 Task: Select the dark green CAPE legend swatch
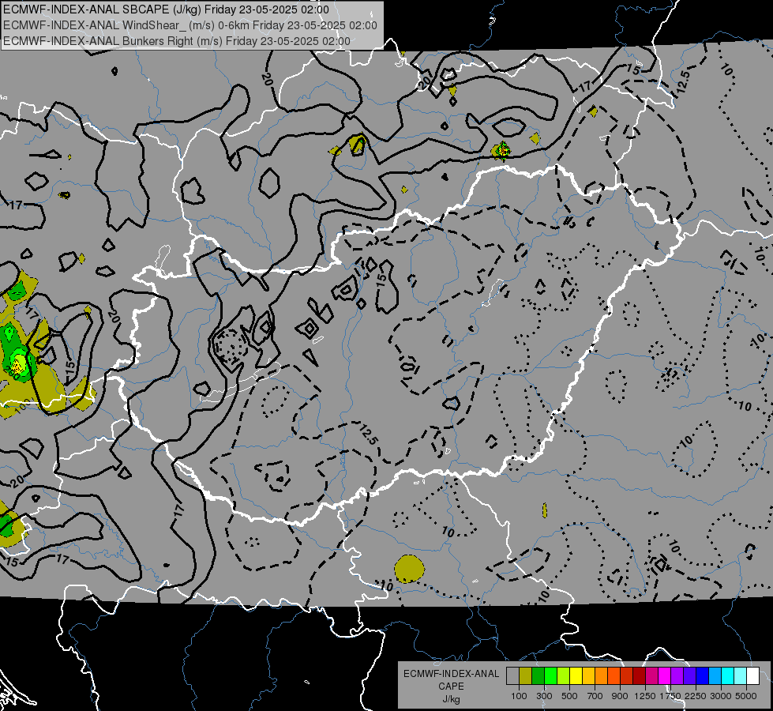(538, 676)
